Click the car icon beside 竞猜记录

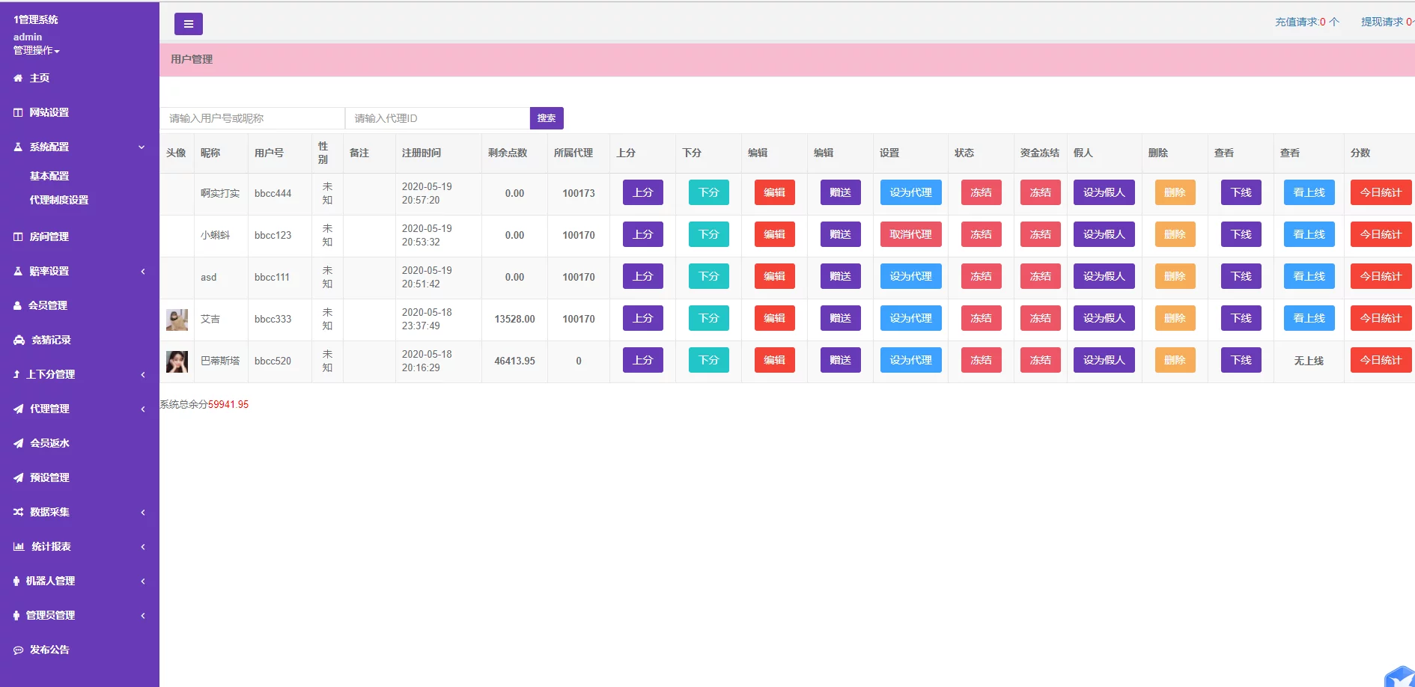(19, 340)
